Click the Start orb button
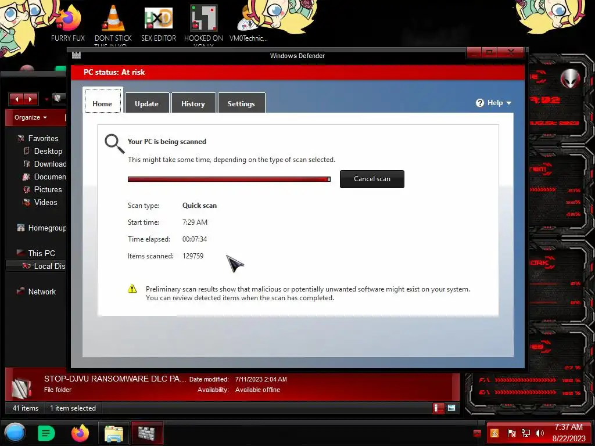 15,433
